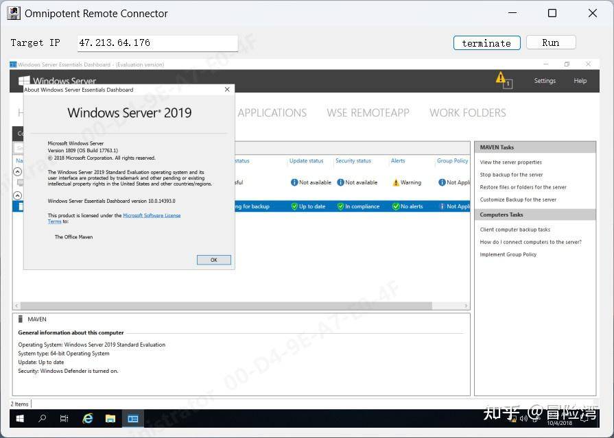Click the Target IP input field
Viewport: 614px width, 438px height.
coord(157,43)
